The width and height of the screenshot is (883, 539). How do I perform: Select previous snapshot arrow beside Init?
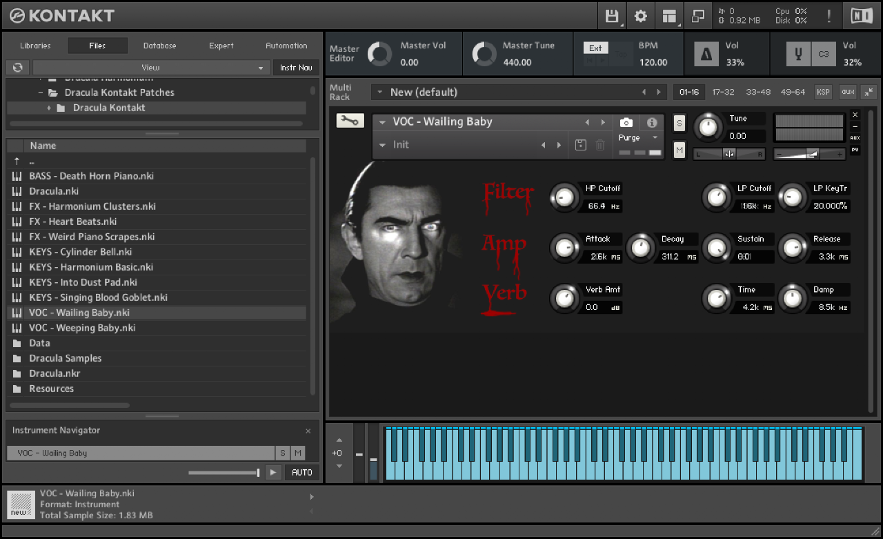click(543, 145)
